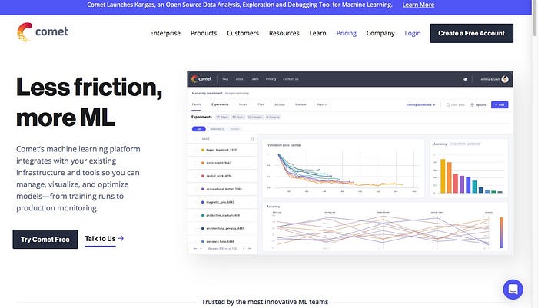Switch to the Experiments tab

click(x=220, y=104)
